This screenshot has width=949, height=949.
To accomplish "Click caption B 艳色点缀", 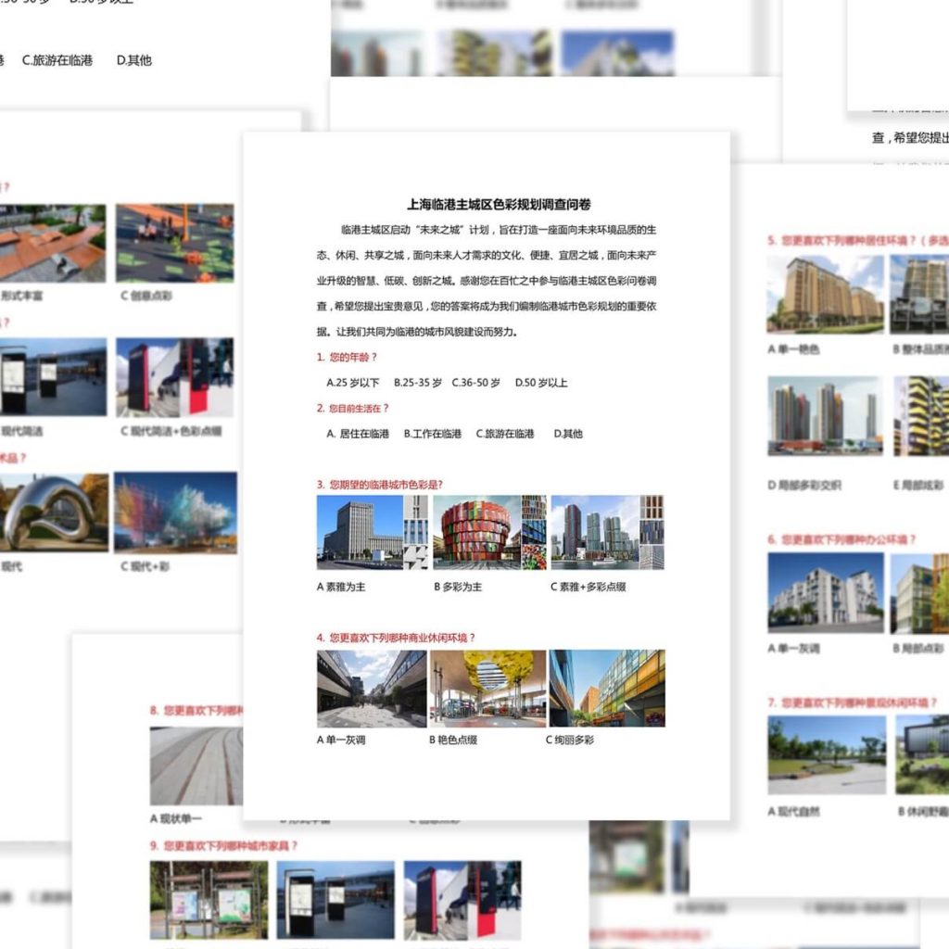I will [453, 740].
